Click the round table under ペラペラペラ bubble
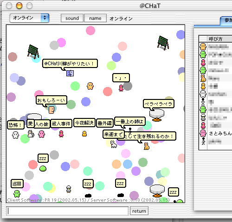This screenshot has width=232, height=222. coord(157,115)
